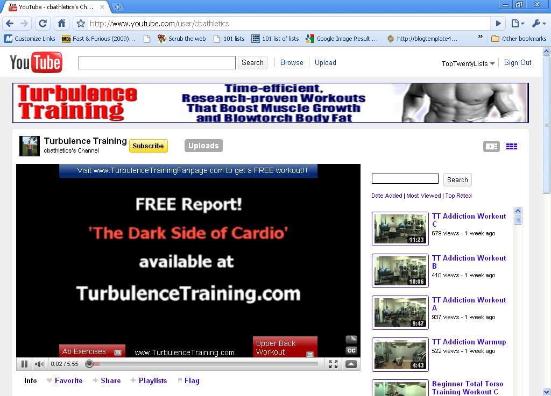Open a new tab with the plus button
This screenshot has height=396, width=551.
[118, 6]
